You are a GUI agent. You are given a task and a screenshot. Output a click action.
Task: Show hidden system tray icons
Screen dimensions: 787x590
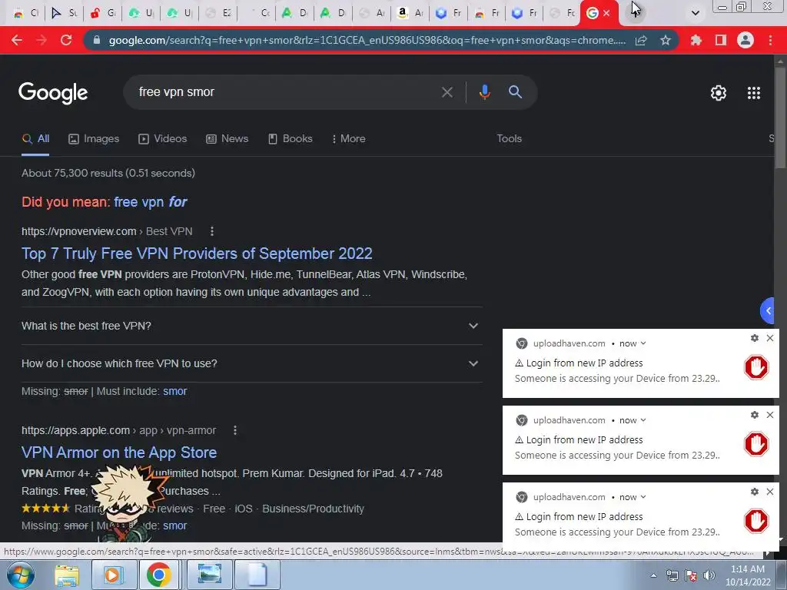[x=653, y=575]
